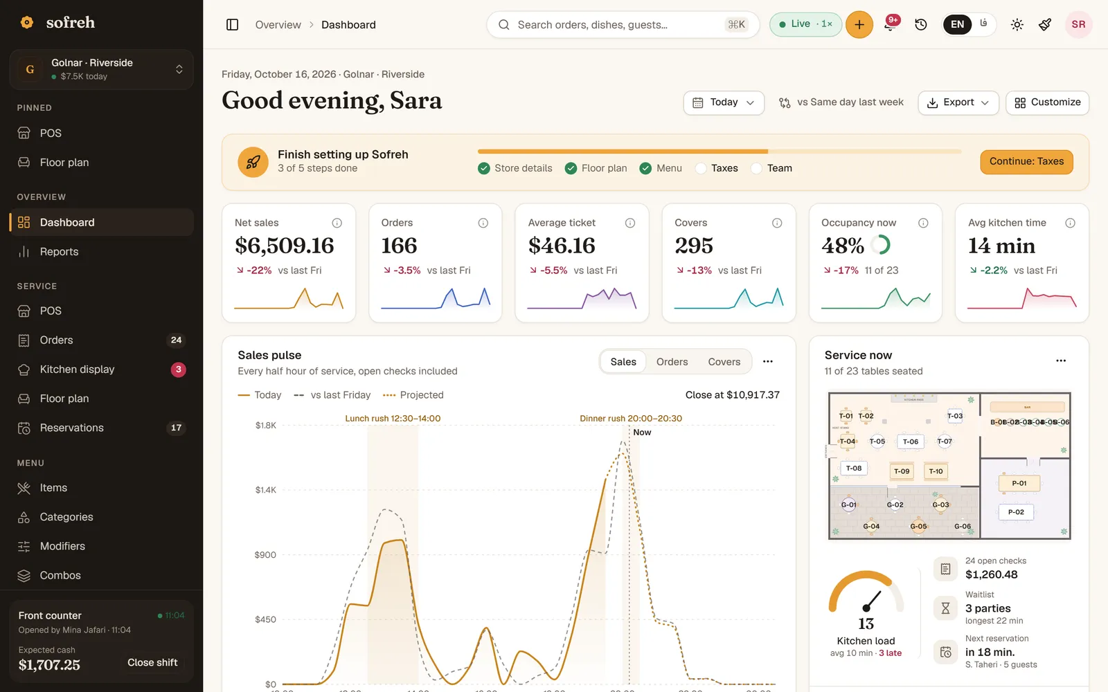Open Service section Floor plan entry

(101, 399)
